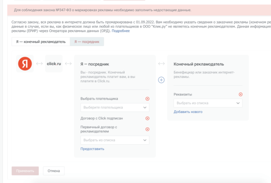Click the red error icon next to Реквизиты
The width and height of the screenshot is (271, 183).
[x=240, y=94]
